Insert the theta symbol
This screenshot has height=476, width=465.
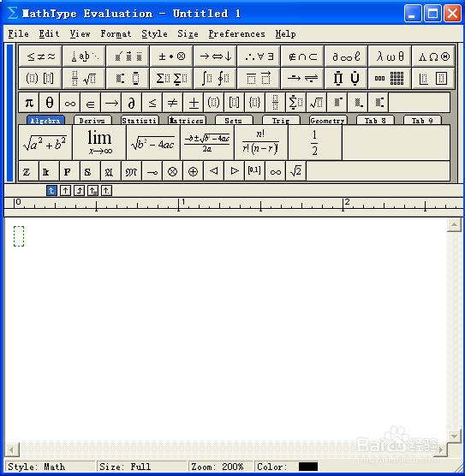[x=50, y=103]
